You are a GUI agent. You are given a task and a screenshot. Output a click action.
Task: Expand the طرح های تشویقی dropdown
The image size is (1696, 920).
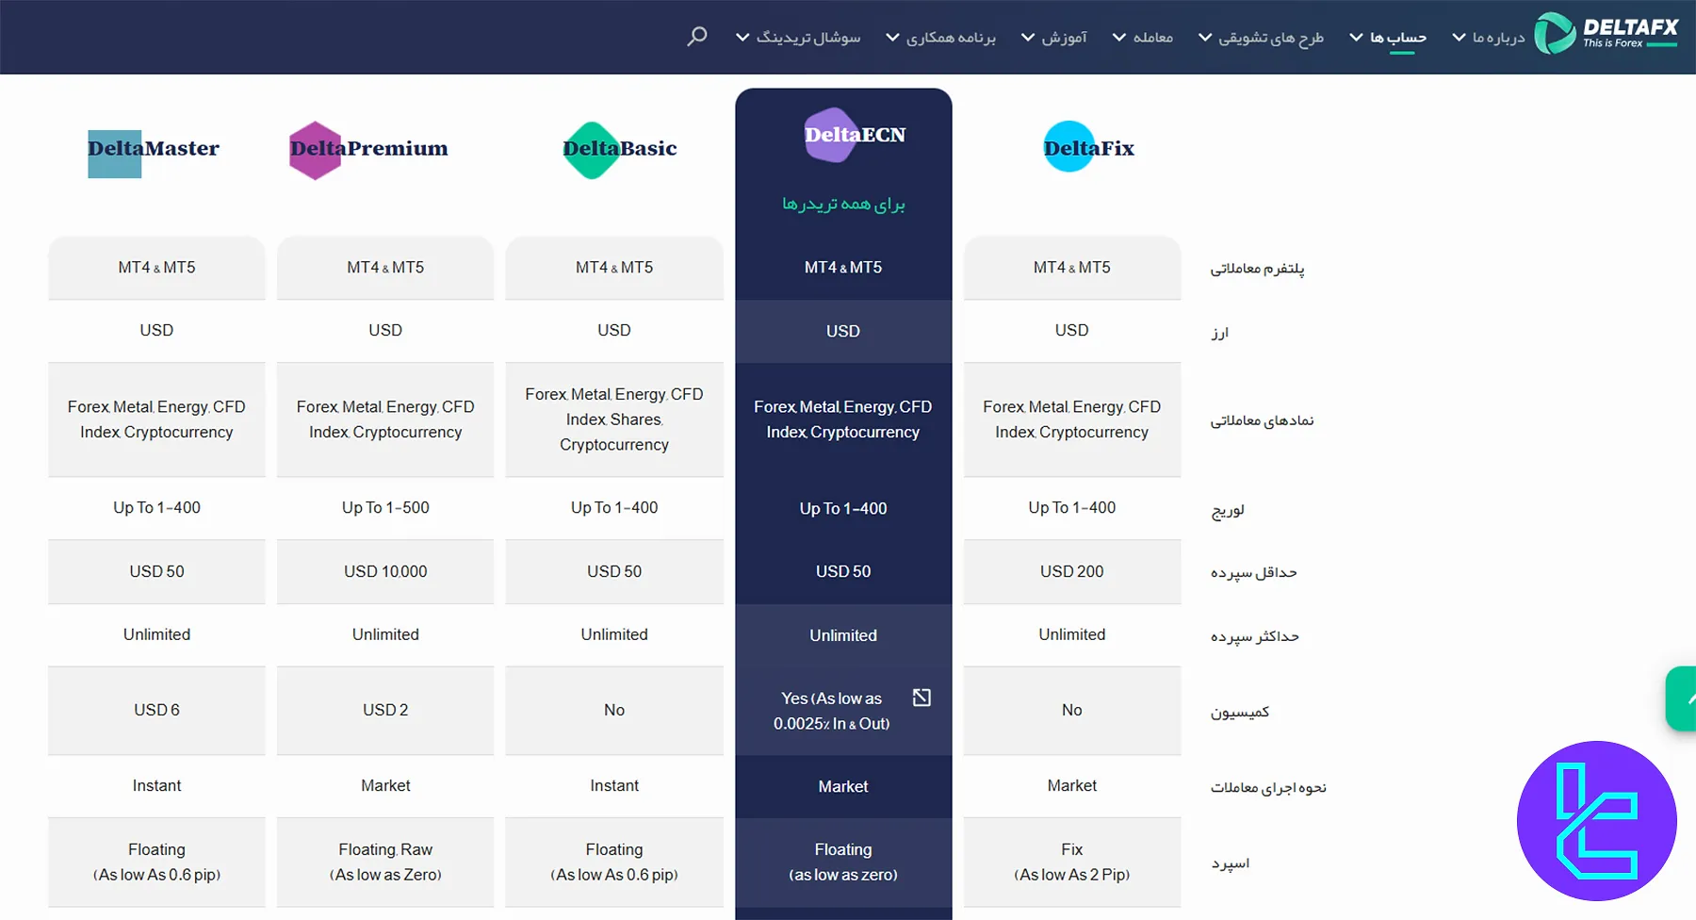(1261, 38)
